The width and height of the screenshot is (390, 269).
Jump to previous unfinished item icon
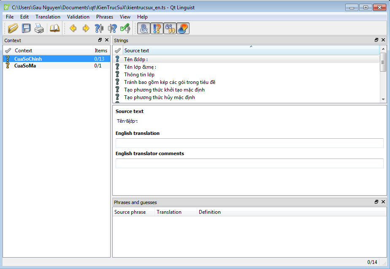[x=99, y=28]
